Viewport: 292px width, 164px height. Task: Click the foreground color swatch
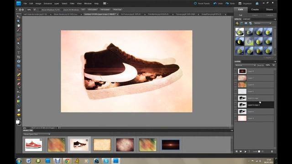[17, 122]
